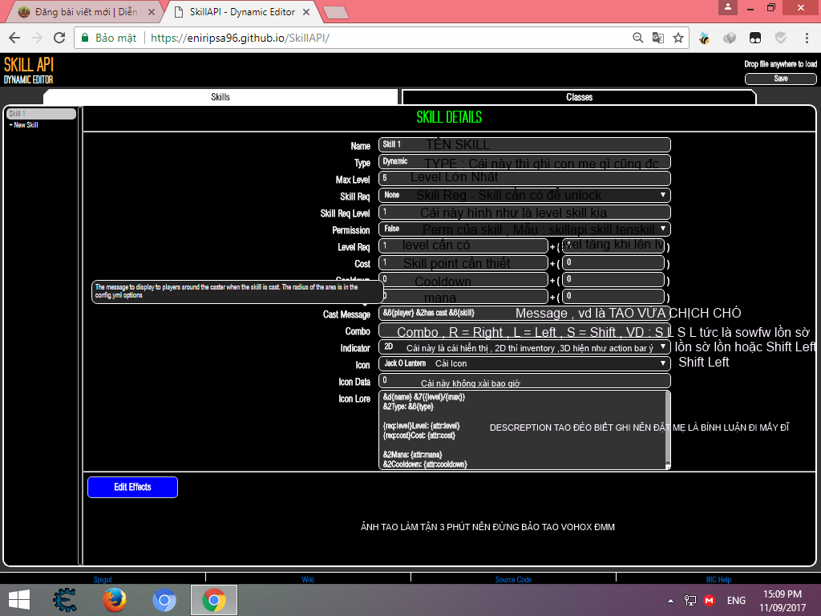Close the SkillAPI Dynamic Editor tab

306,11
